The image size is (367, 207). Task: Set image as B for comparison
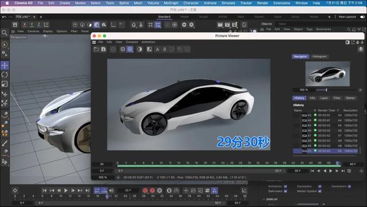[x=165, y=49]
